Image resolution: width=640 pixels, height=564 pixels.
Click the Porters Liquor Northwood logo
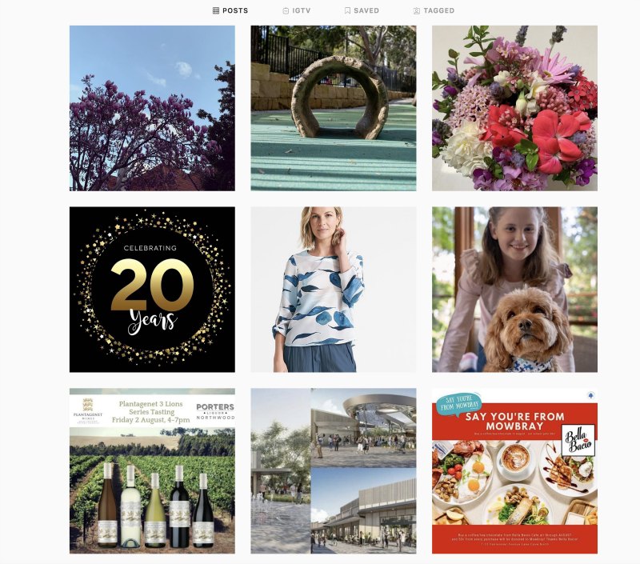[x=215, y=411]
